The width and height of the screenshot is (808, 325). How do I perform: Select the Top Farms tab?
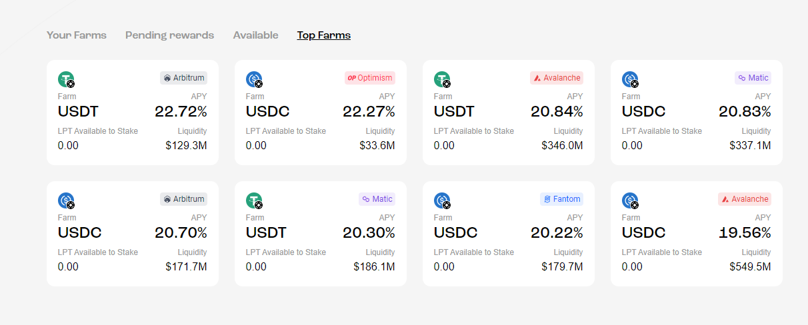(x=323, y=35)
